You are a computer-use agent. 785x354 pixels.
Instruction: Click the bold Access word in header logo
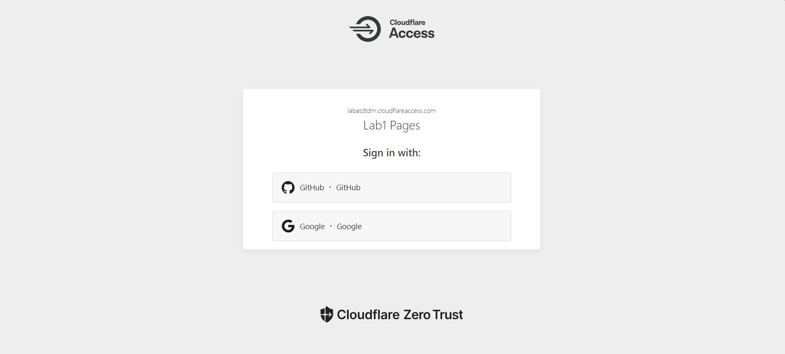coord(412,33)
